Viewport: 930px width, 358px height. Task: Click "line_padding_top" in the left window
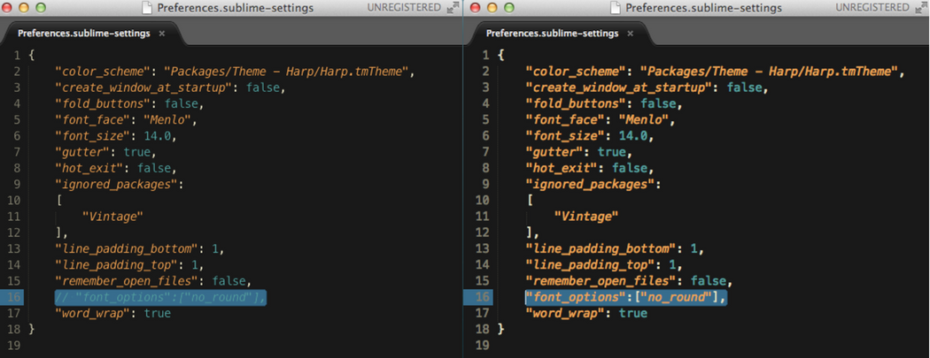tap(116, 264)
